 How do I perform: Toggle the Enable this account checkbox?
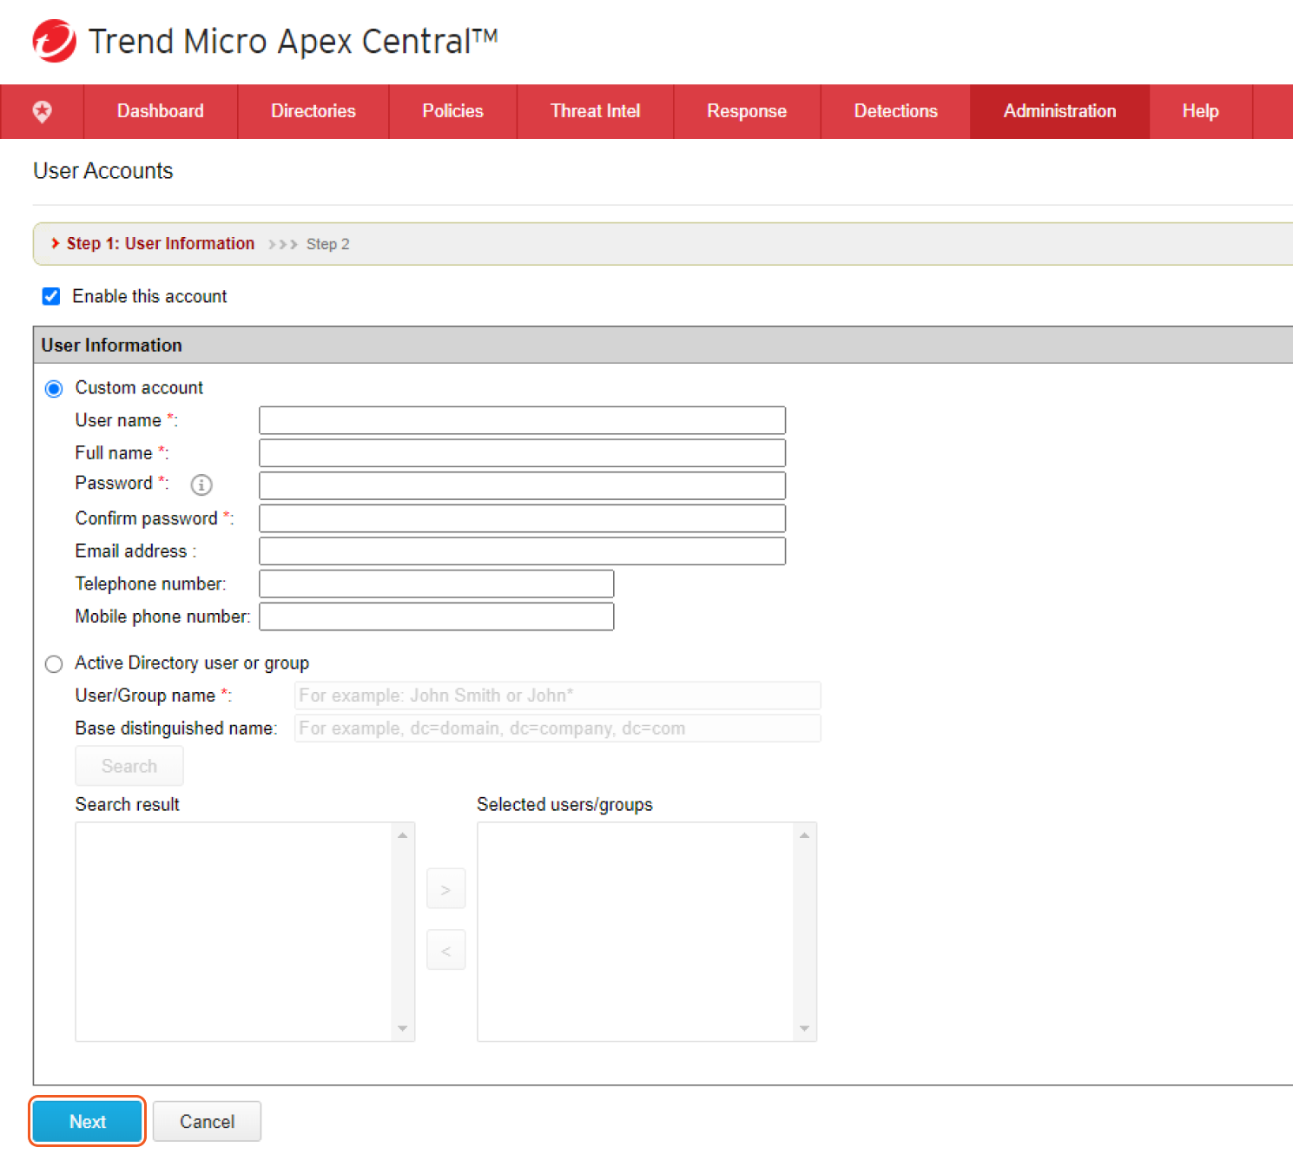[x=51, y=297]
